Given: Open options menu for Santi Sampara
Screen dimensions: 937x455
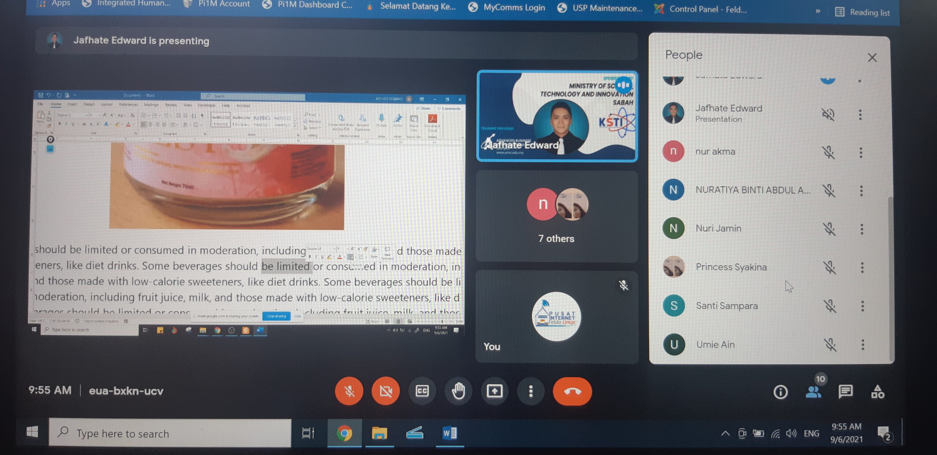Looking at the screenshot, I should 863,306.
